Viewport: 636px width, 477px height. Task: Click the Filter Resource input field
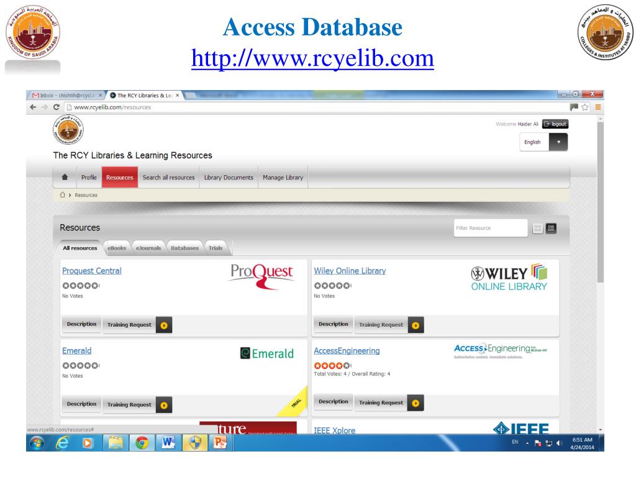pos(491,228)
